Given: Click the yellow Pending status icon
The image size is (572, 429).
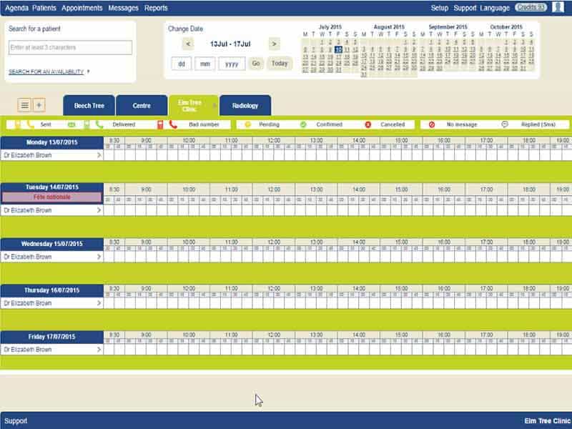Looking at the screenshot, I should tap(248, 124).
